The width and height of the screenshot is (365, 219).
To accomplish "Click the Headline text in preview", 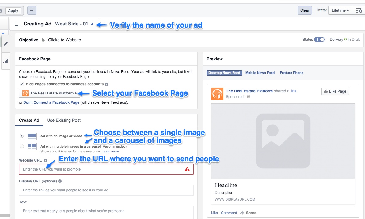I will tap(226, 185).
